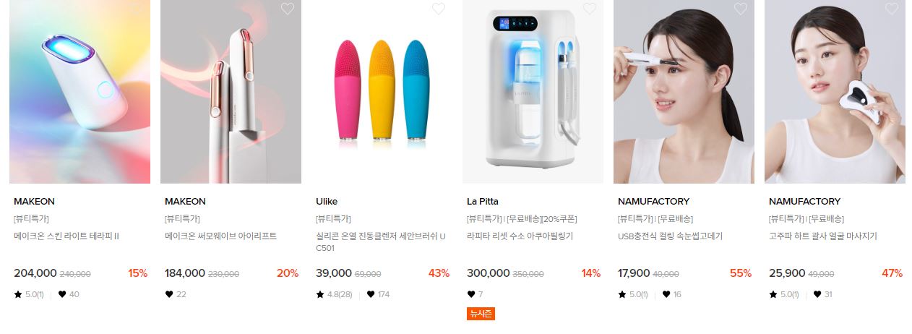The width and height of the screenshot is (912, 334).
Task: Open the 고주파 하트 괄사 얼굴 마사지기 link
Action: pos(823,236)
